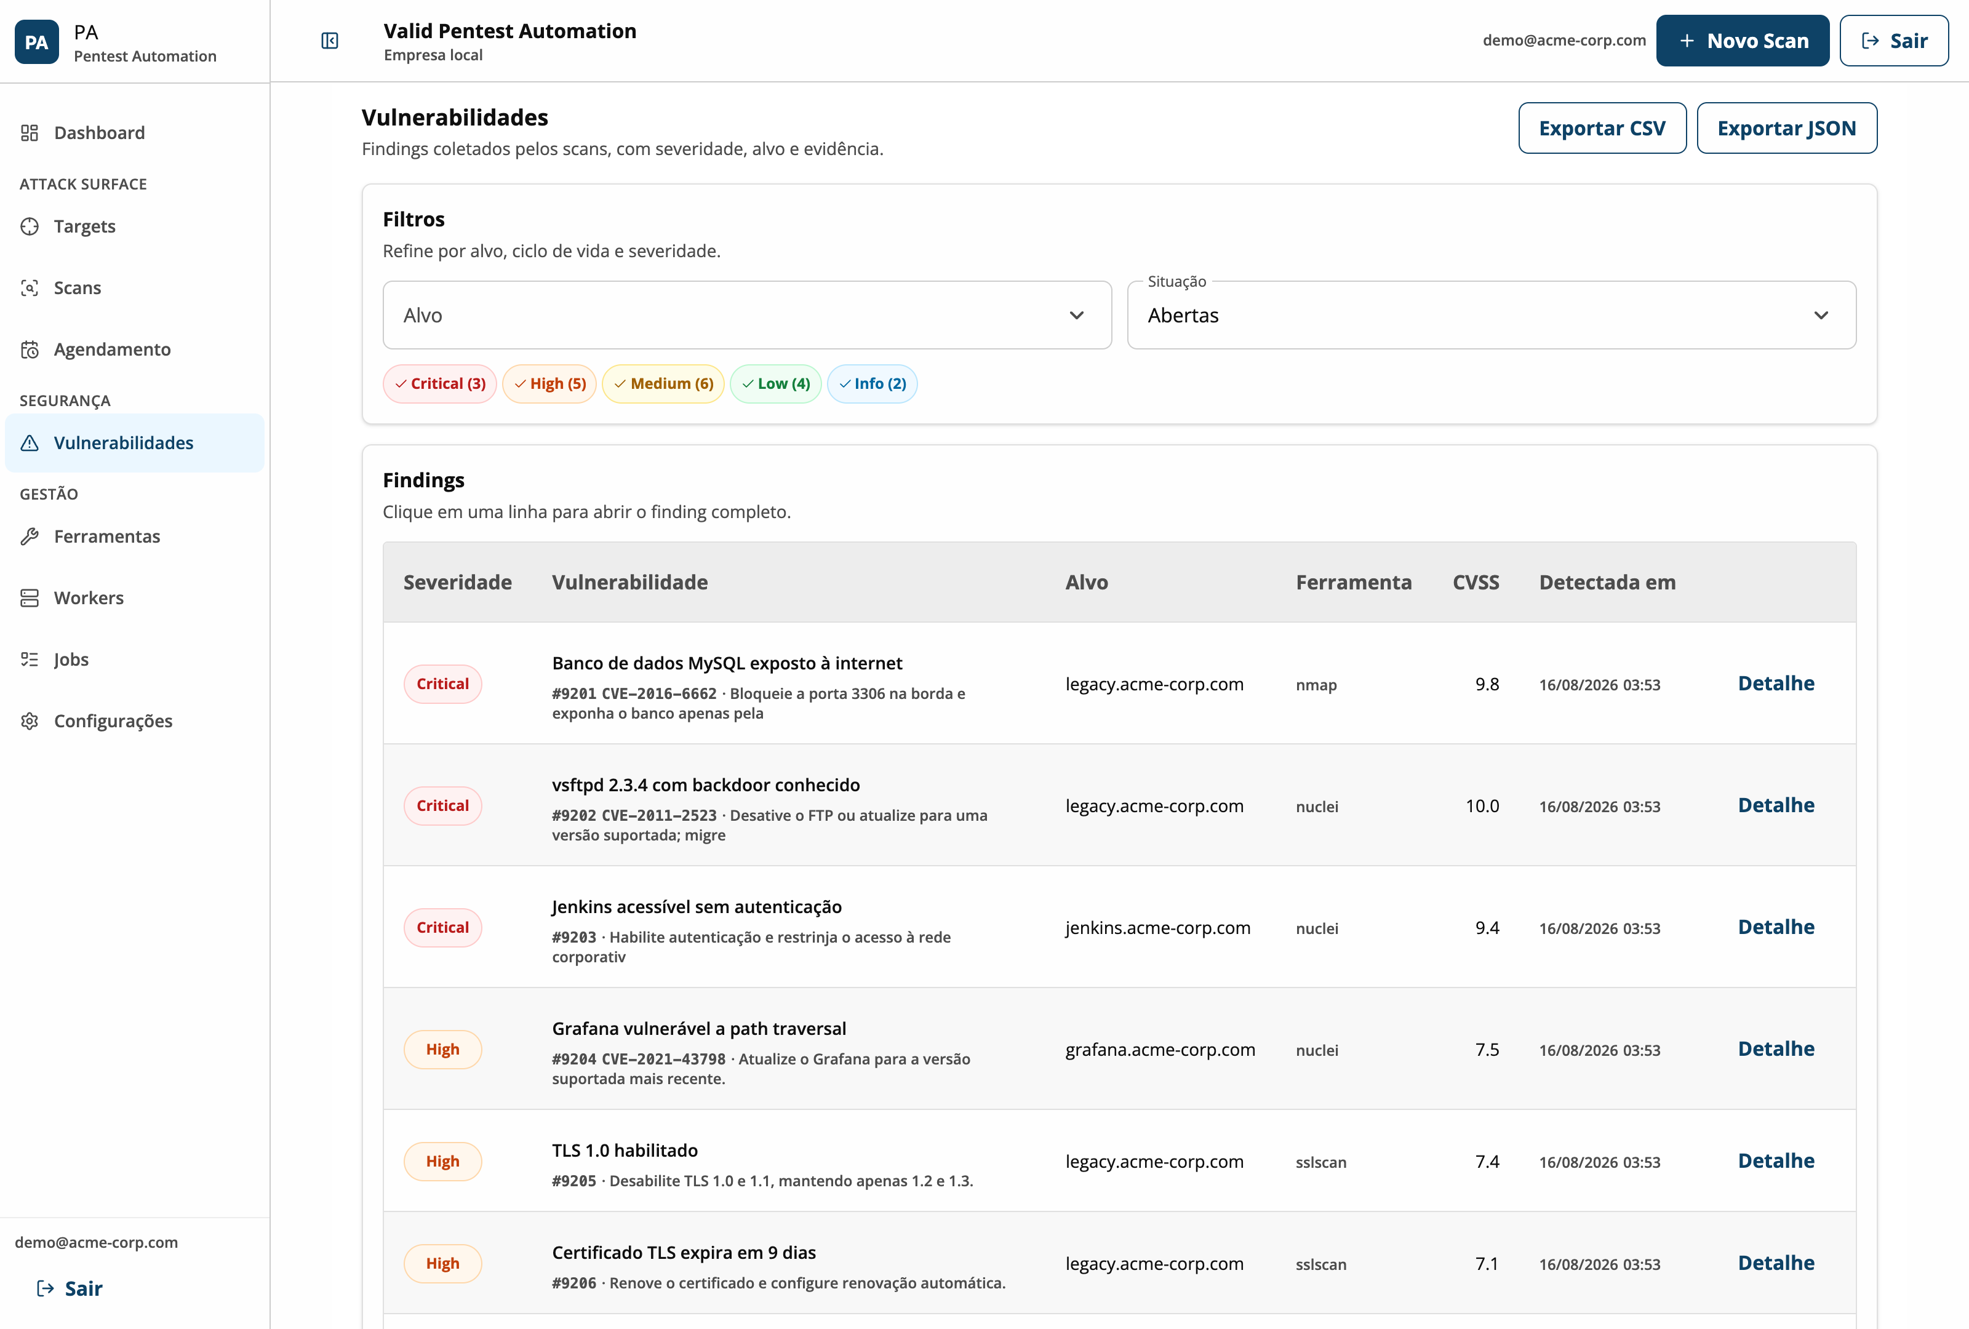Toggle the Critical (3) severity filter
Screen dimensions: 1969x1329
[440, 384]
